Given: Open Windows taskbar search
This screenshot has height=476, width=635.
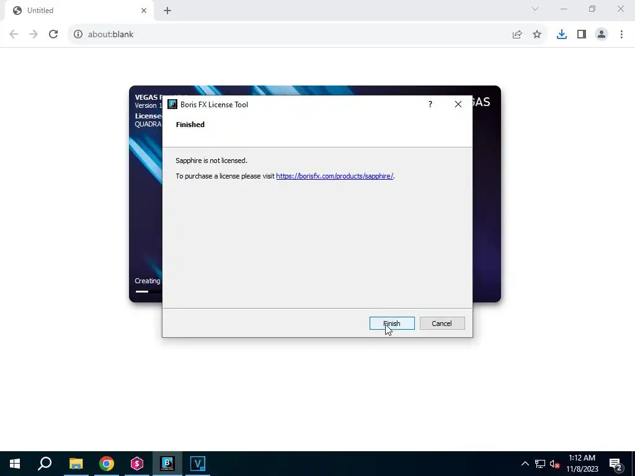Looking at the screenshot, I should tap(45, 464).
